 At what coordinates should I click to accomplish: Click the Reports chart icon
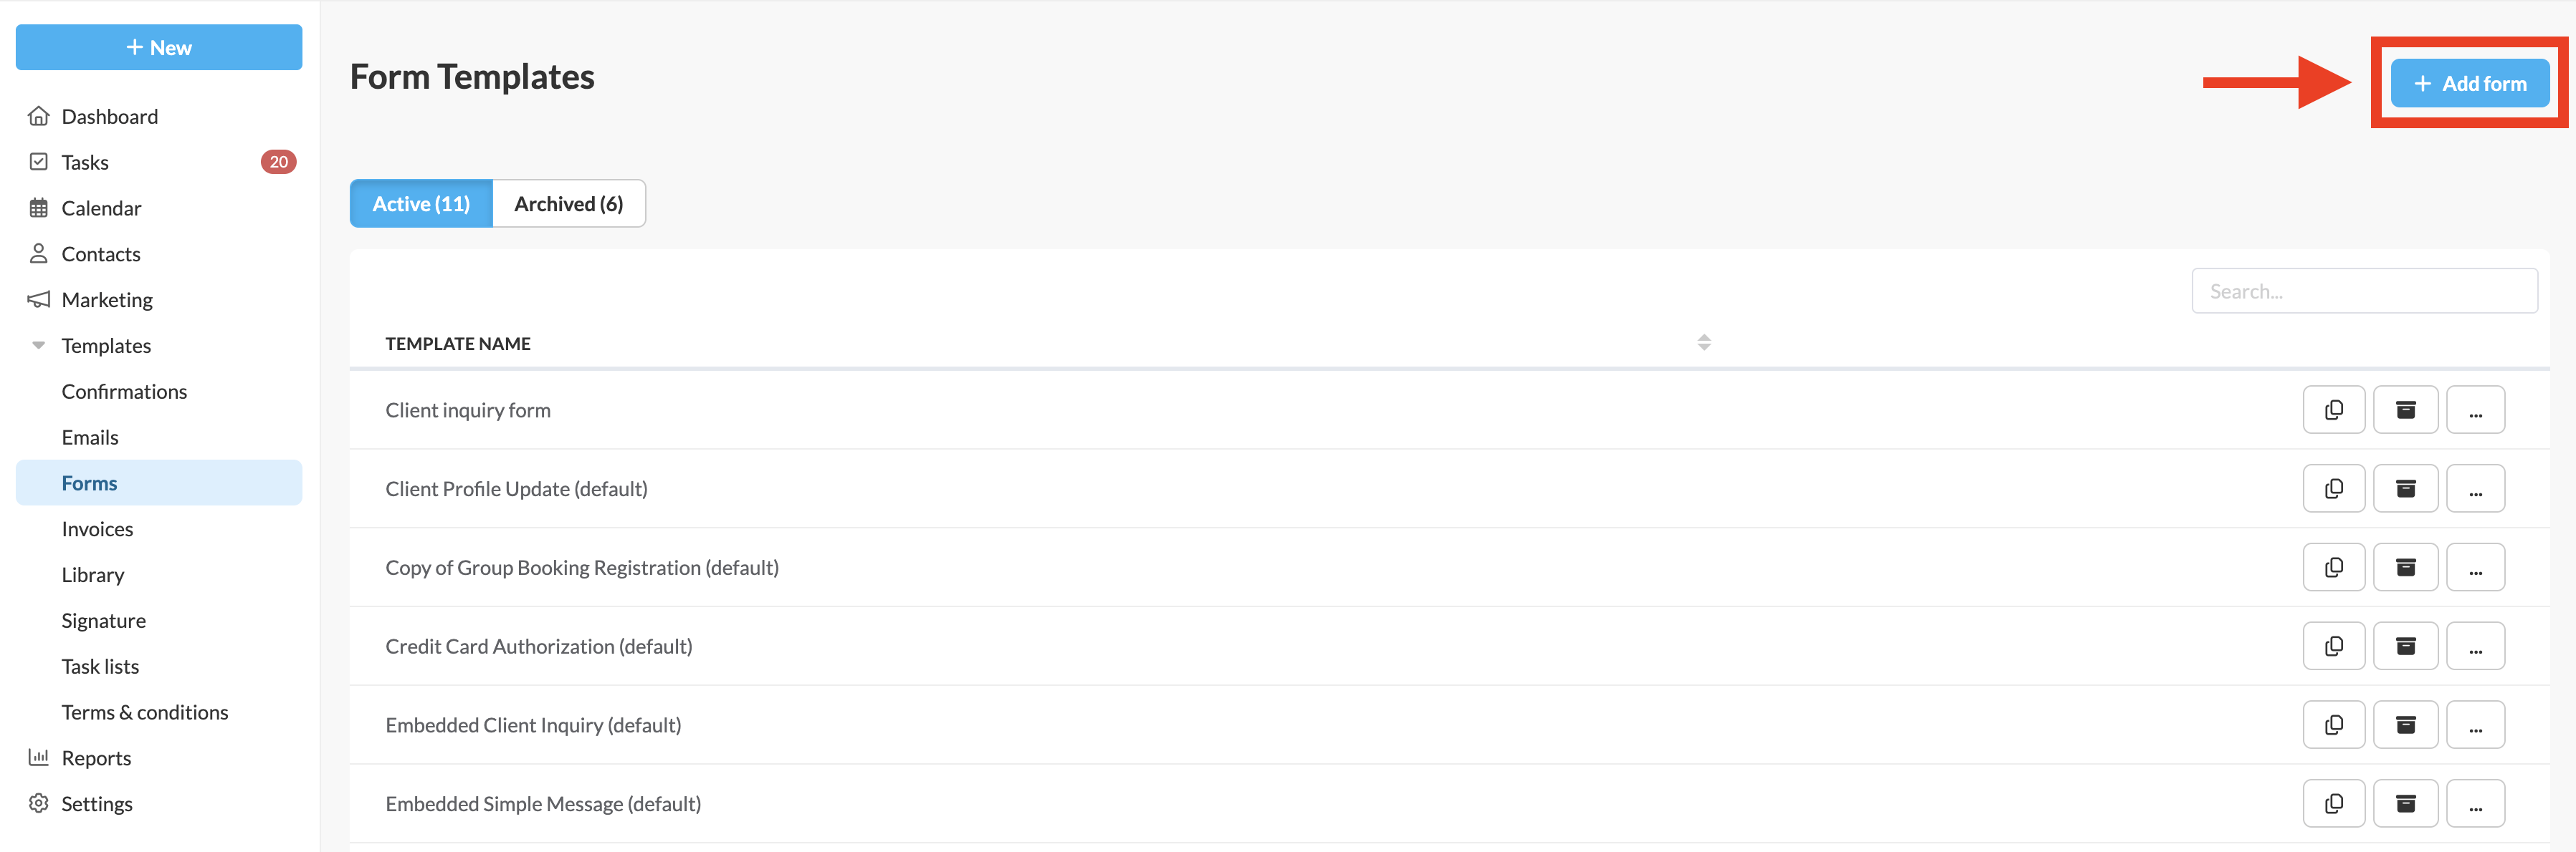click(39, 758)
